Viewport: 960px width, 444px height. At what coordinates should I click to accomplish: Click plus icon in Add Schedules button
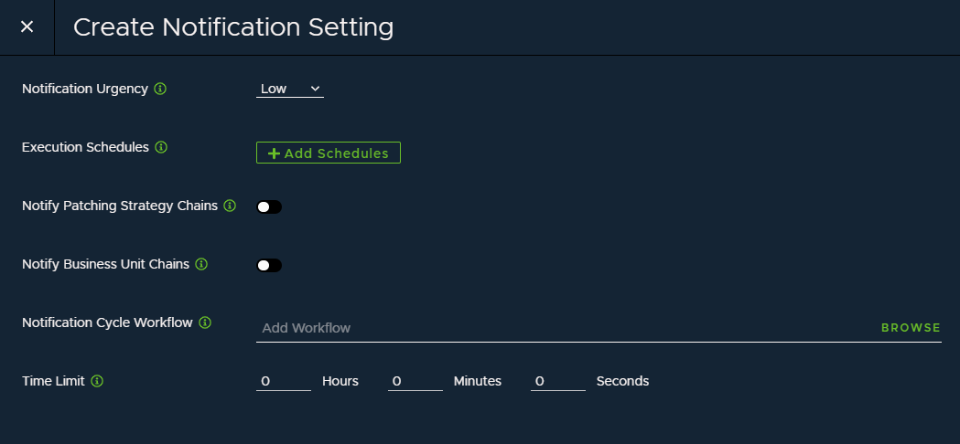(x=275, y=153)
